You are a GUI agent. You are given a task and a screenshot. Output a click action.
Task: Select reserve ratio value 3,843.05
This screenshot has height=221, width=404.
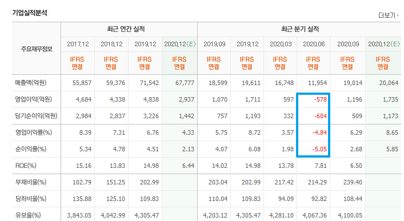tap(79, 215)
